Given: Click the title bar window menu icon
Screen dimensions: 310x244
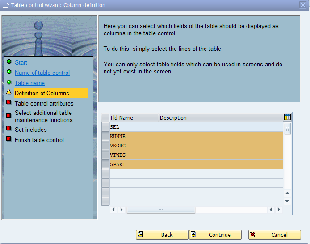Looking at the screenshot, I should click(x=5, y=5).
